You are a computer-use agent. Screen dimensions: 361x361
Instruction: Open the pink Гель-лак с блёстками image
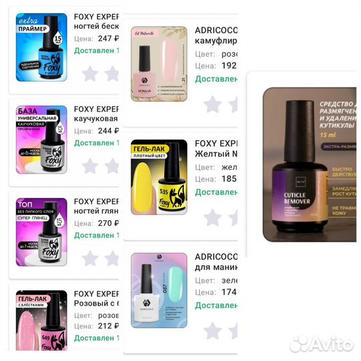(41, 320)
